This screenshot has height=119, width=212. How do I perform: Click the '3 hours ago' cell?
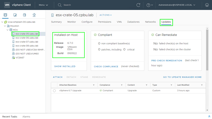point(183,91)
